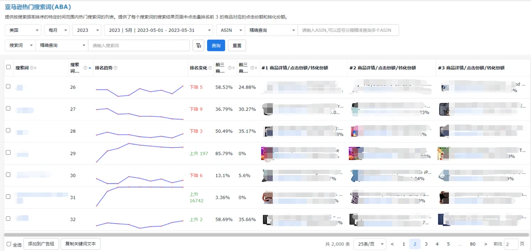Viewport: 531px width, 251px height.
Task: Click help icon beside 排名变化 header
Action: coord(210,68)
